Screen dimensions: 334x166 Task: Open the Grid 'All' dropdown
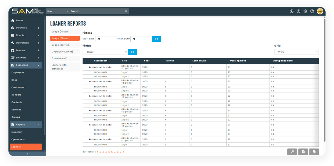pyautogui.click(x=296, y=52)
